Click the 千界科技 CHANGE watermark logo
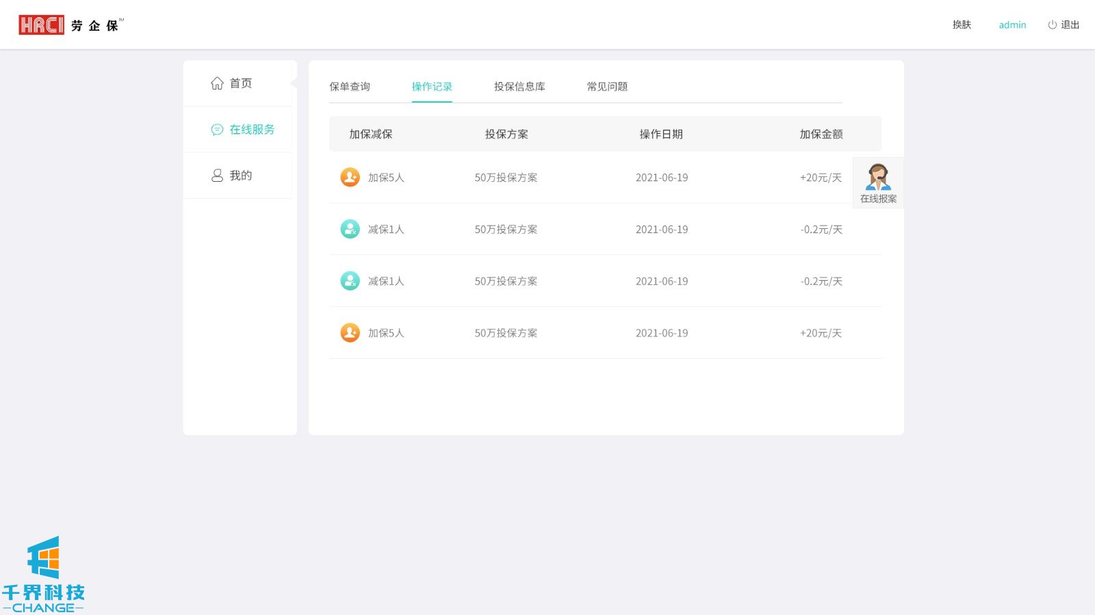The image size is (1095, 615). pos(43,575)
